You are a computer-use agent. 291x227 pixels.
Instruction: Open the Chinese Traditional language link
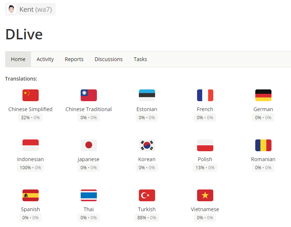click(88, 109)
